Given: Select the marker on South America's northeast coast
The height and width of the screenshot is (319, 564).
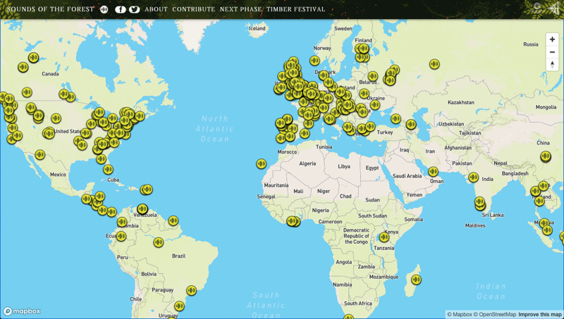Looking at the screenshot, I should click(173, 220).
